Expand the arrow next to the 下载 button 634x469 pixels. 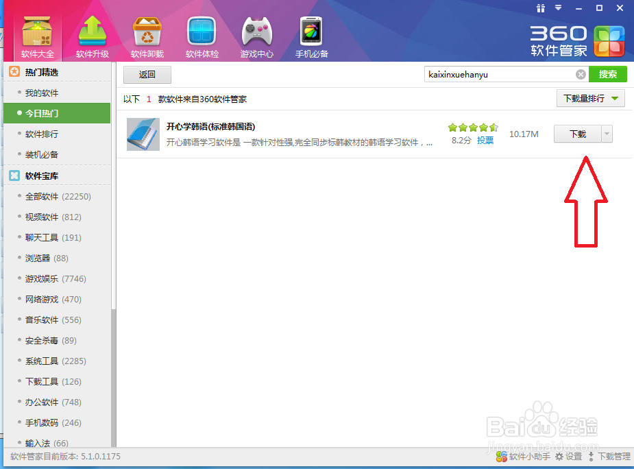click(x=607, y=134)
